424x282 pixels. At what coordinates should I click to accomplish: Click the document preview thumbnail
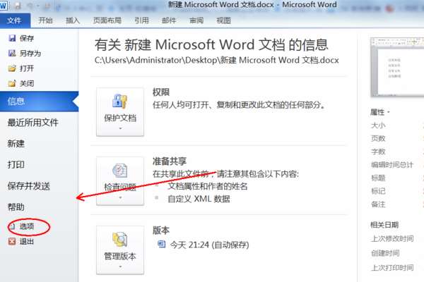tap(397, 67)
